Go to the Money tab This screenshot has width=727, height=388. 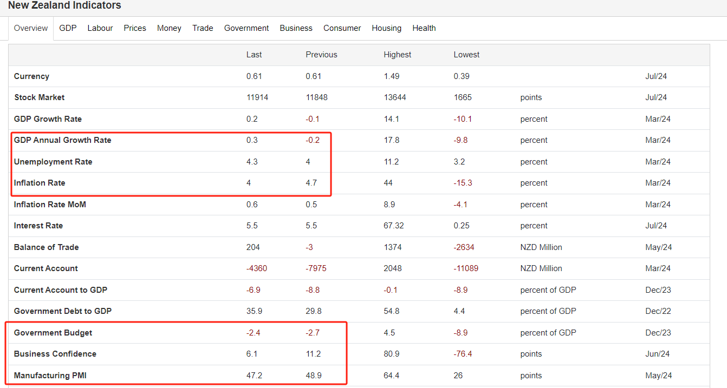click(x=169, y=28)
